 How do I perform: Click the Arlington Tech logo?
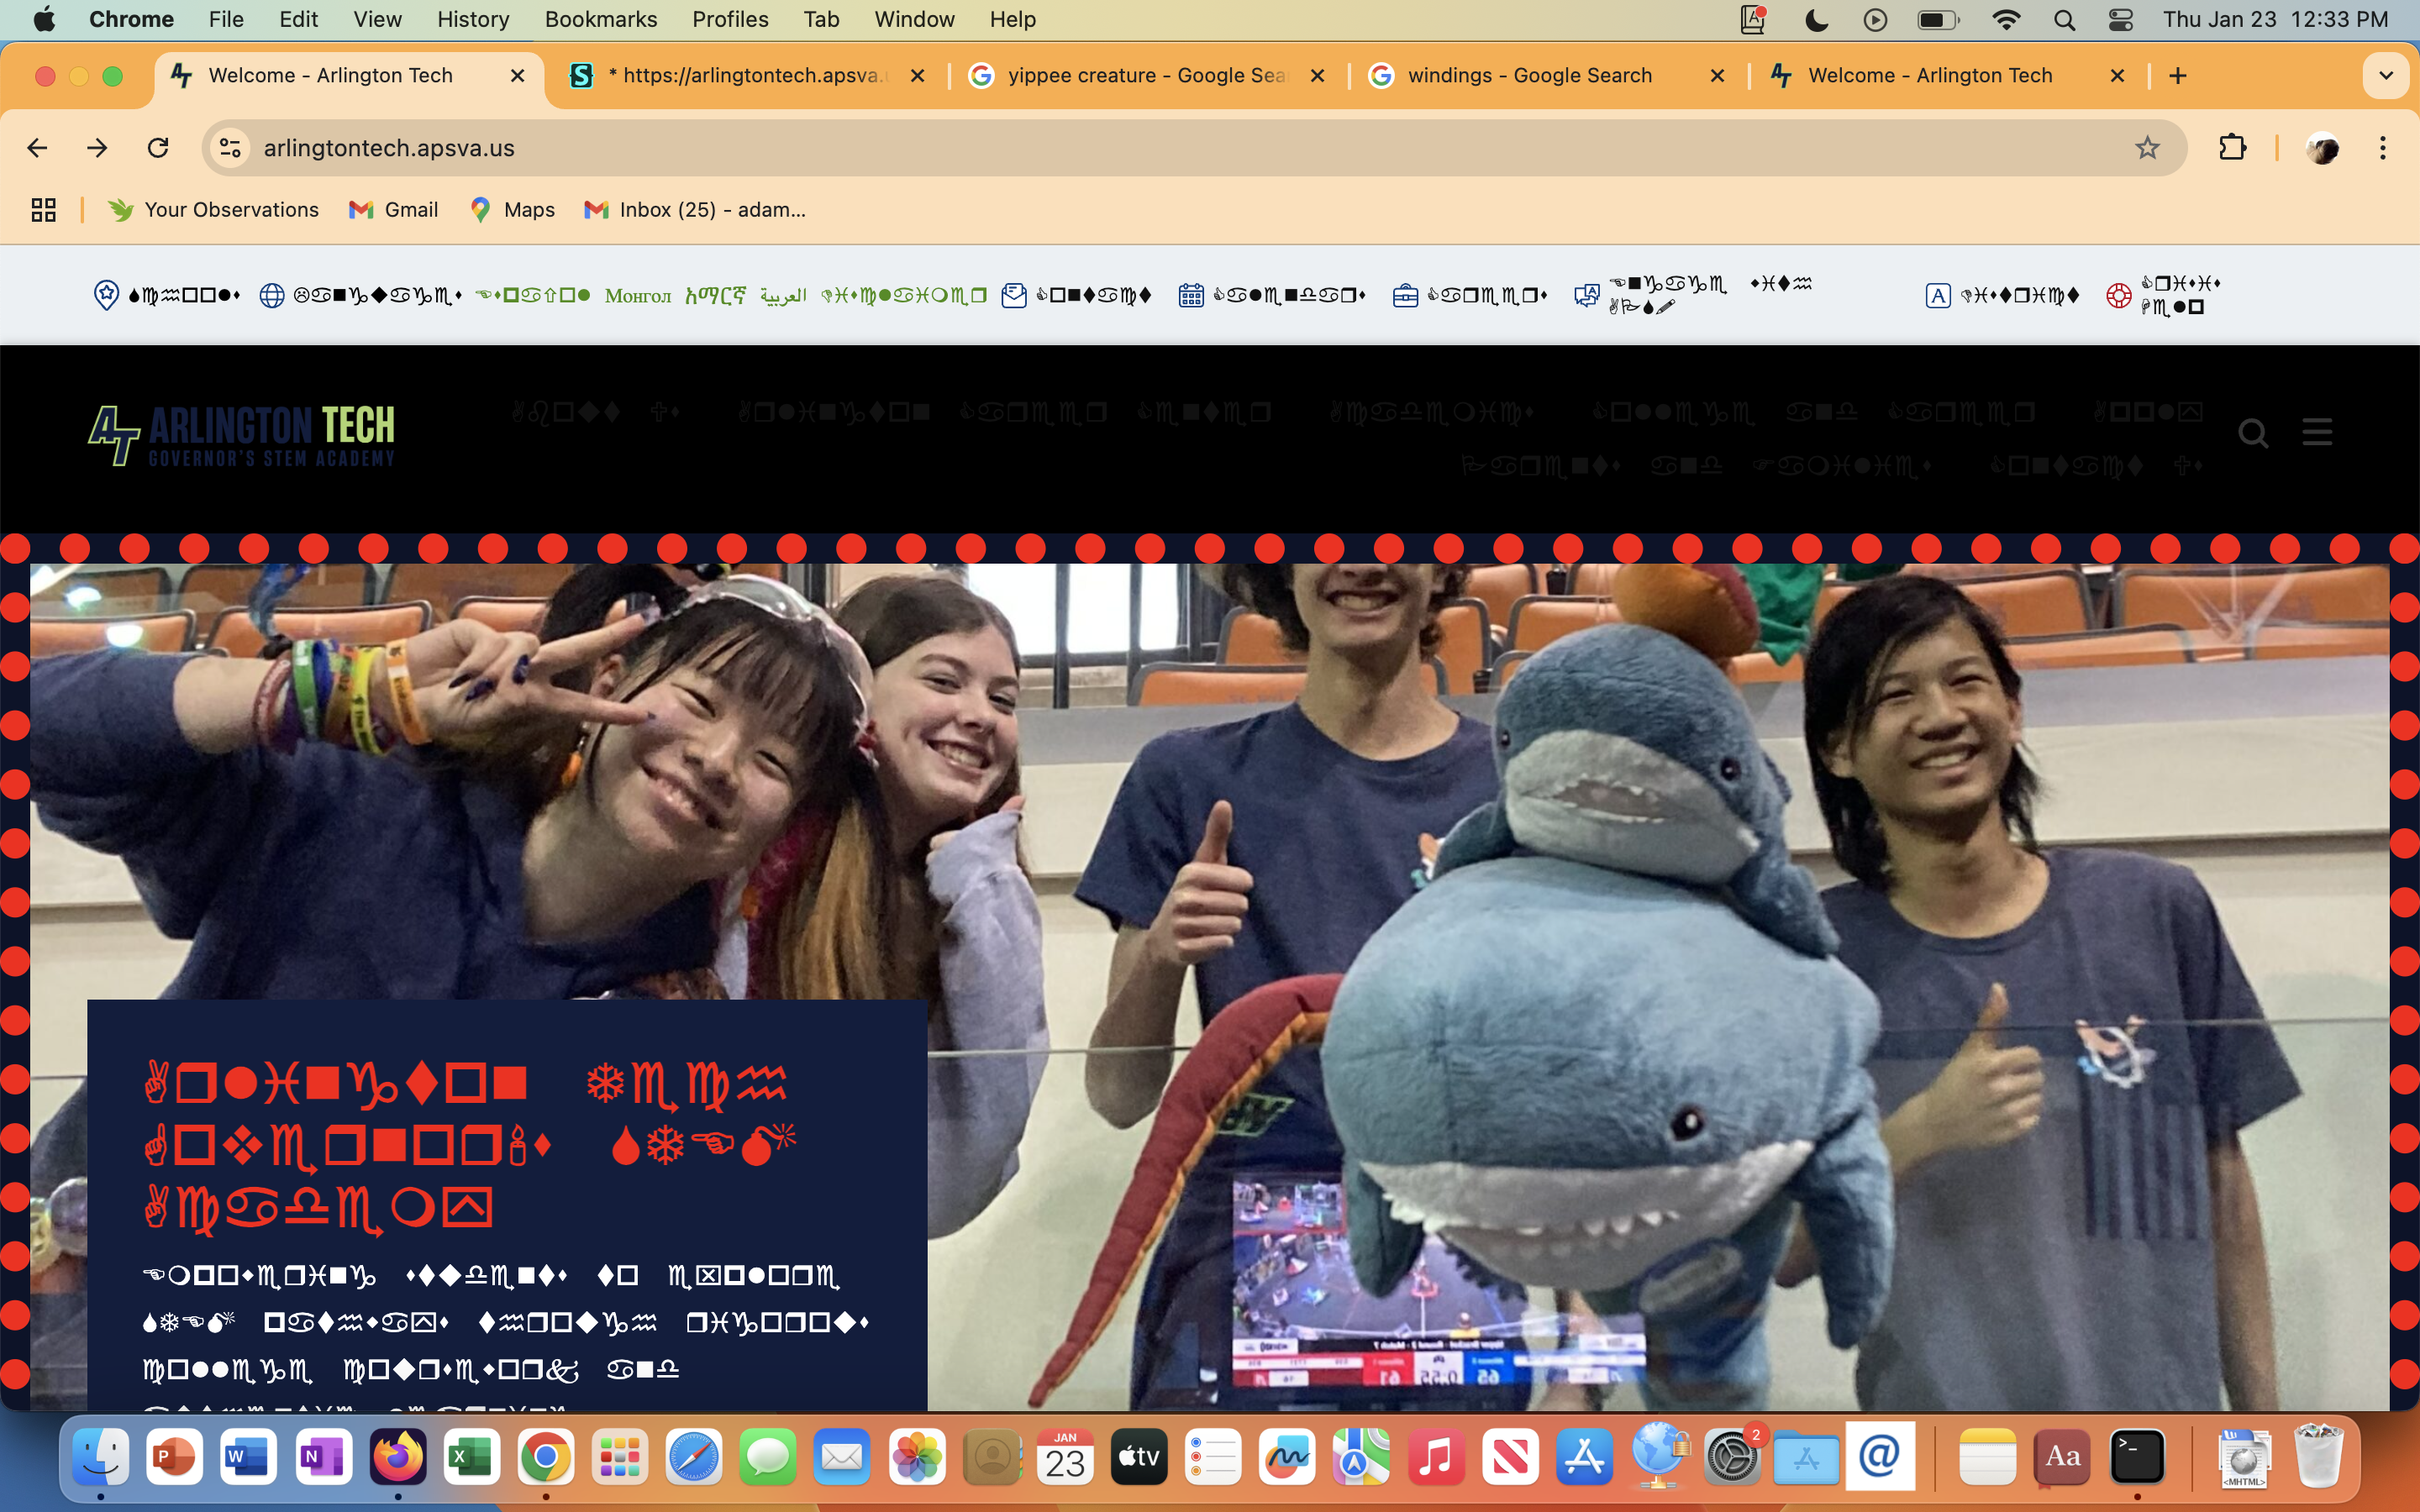tap(241, 434)
